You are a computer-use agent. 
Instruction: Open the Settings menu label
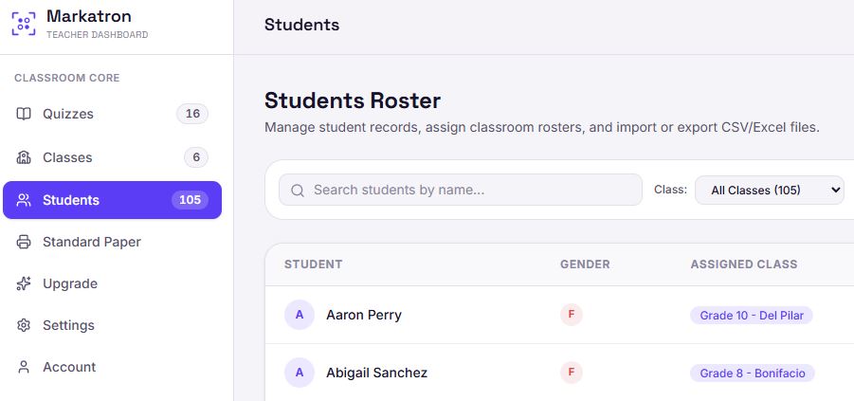click(x=68, y=325)
